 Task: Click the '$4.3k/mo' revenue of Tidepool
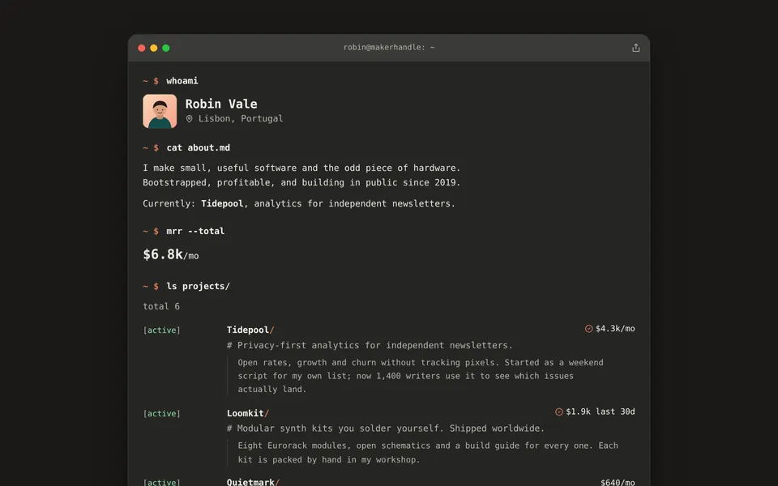click(615, 329)
